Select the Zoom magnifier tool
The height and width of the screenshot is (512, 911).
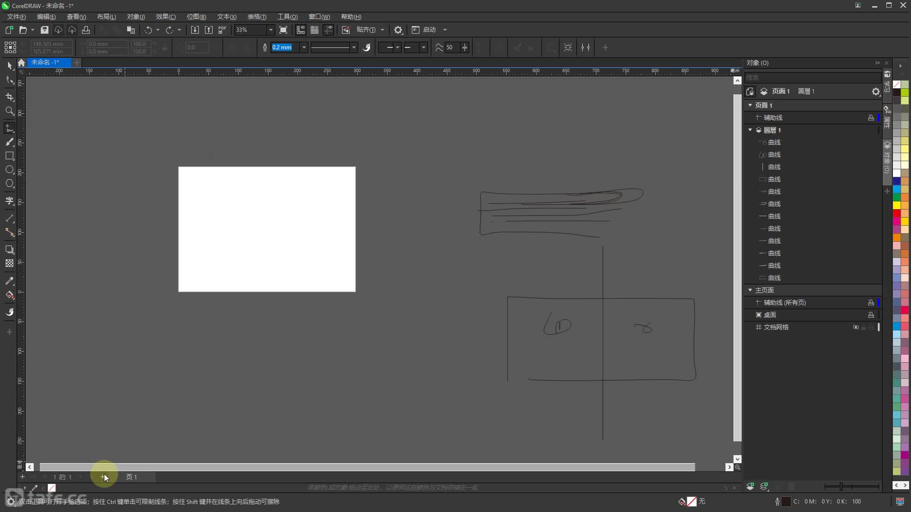(9, 111)
